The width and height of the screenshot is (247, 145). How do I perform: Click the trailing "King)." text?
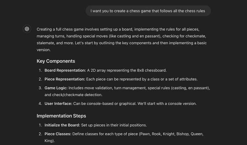50,141
